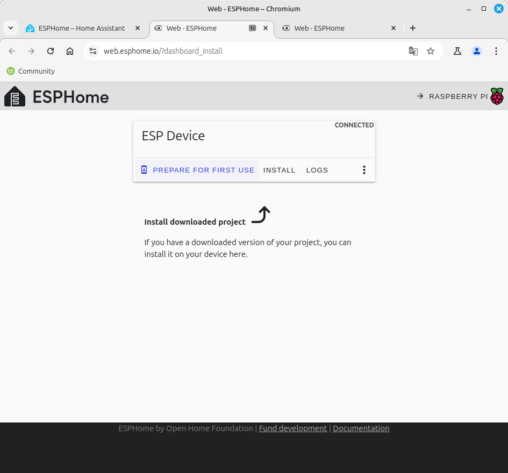Go to browser home page
Viewport: 508px width, 473px height.
click(x=70, y=51)
